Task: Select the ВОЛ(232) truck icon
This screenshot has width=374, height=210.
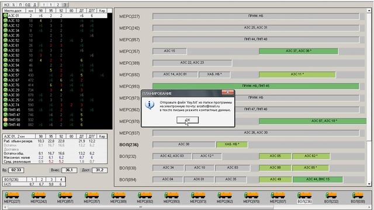Action: (x=331, y=195)
